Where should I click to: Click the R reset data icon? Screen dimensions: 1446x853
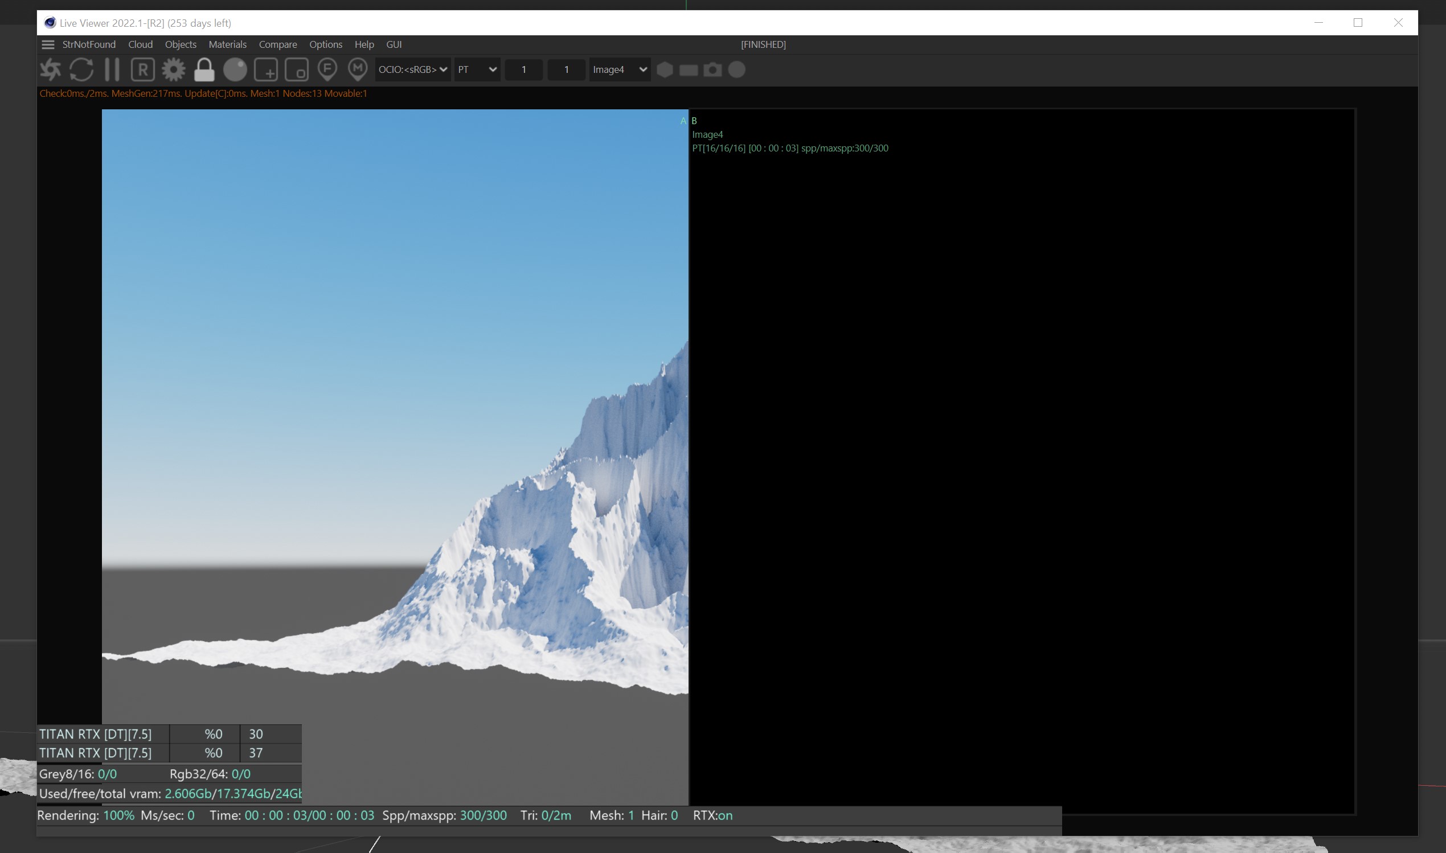(x=142, y=69)
